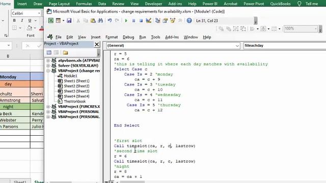Undo the last edit in VBA editor

(110, 20)
